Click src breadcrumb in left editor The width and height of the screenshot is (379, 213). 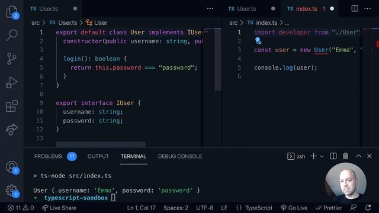(x=36, y=23)
